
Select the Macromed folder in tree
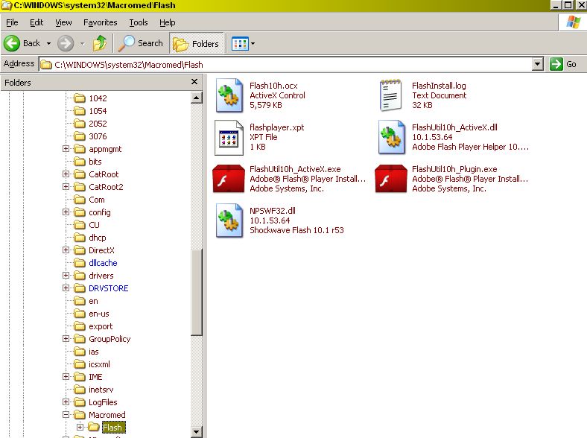click(x=107, y=415)
